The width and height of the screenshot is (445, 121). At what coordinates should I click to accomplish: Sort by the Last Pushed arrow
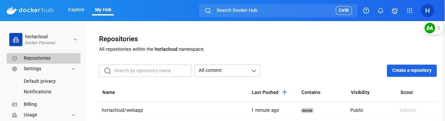(x=285, y=93)
